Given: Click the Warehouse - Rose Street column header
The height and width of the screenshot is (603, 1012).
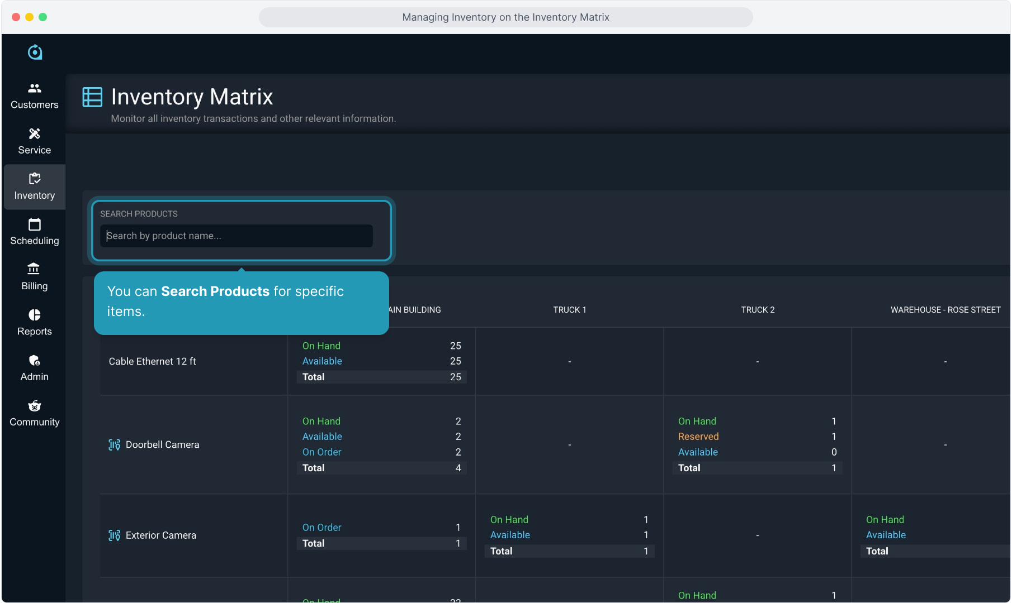Looking at the screenshot, I should pyautogui.click(x=945, y=310).
